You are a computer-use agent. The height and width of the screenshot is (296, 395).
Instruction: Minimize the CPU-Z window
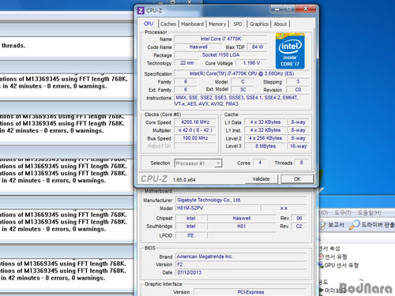pyautogui.click(x=276, y=9)
